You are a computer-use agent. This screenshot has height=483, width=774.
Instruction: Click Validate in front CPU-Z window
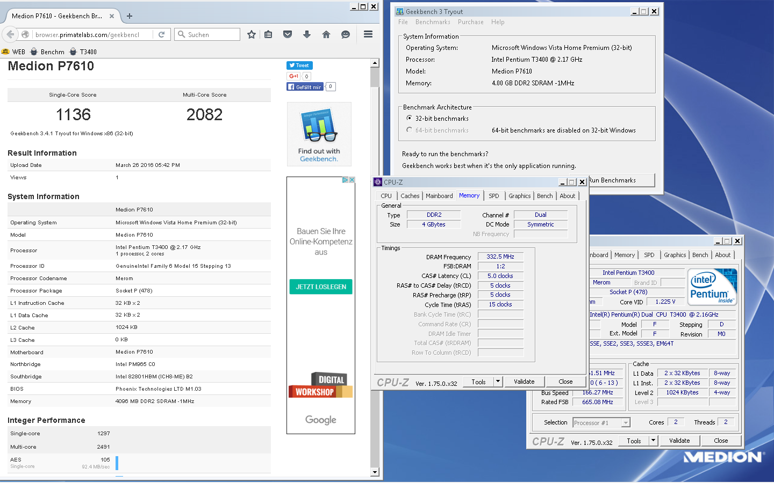(524, 382)
